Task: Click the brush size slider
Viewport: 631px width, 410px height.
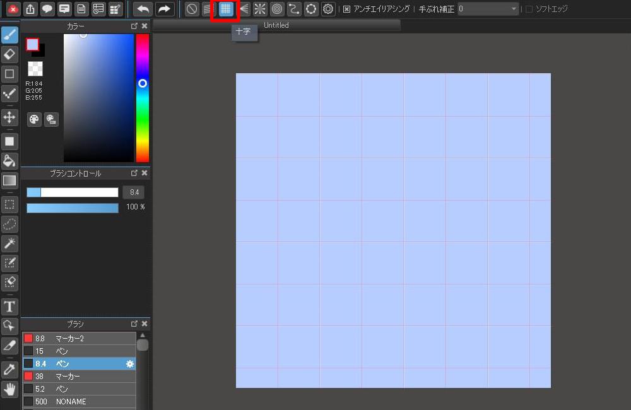Action: coord(73,192)
